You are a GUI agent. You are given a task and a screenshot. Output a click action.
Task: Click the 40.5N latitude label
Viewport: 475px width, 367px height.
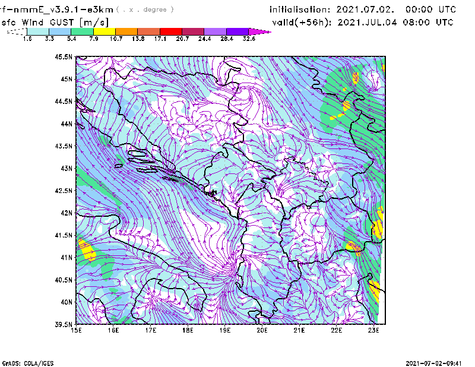click(x=64, y=280)
